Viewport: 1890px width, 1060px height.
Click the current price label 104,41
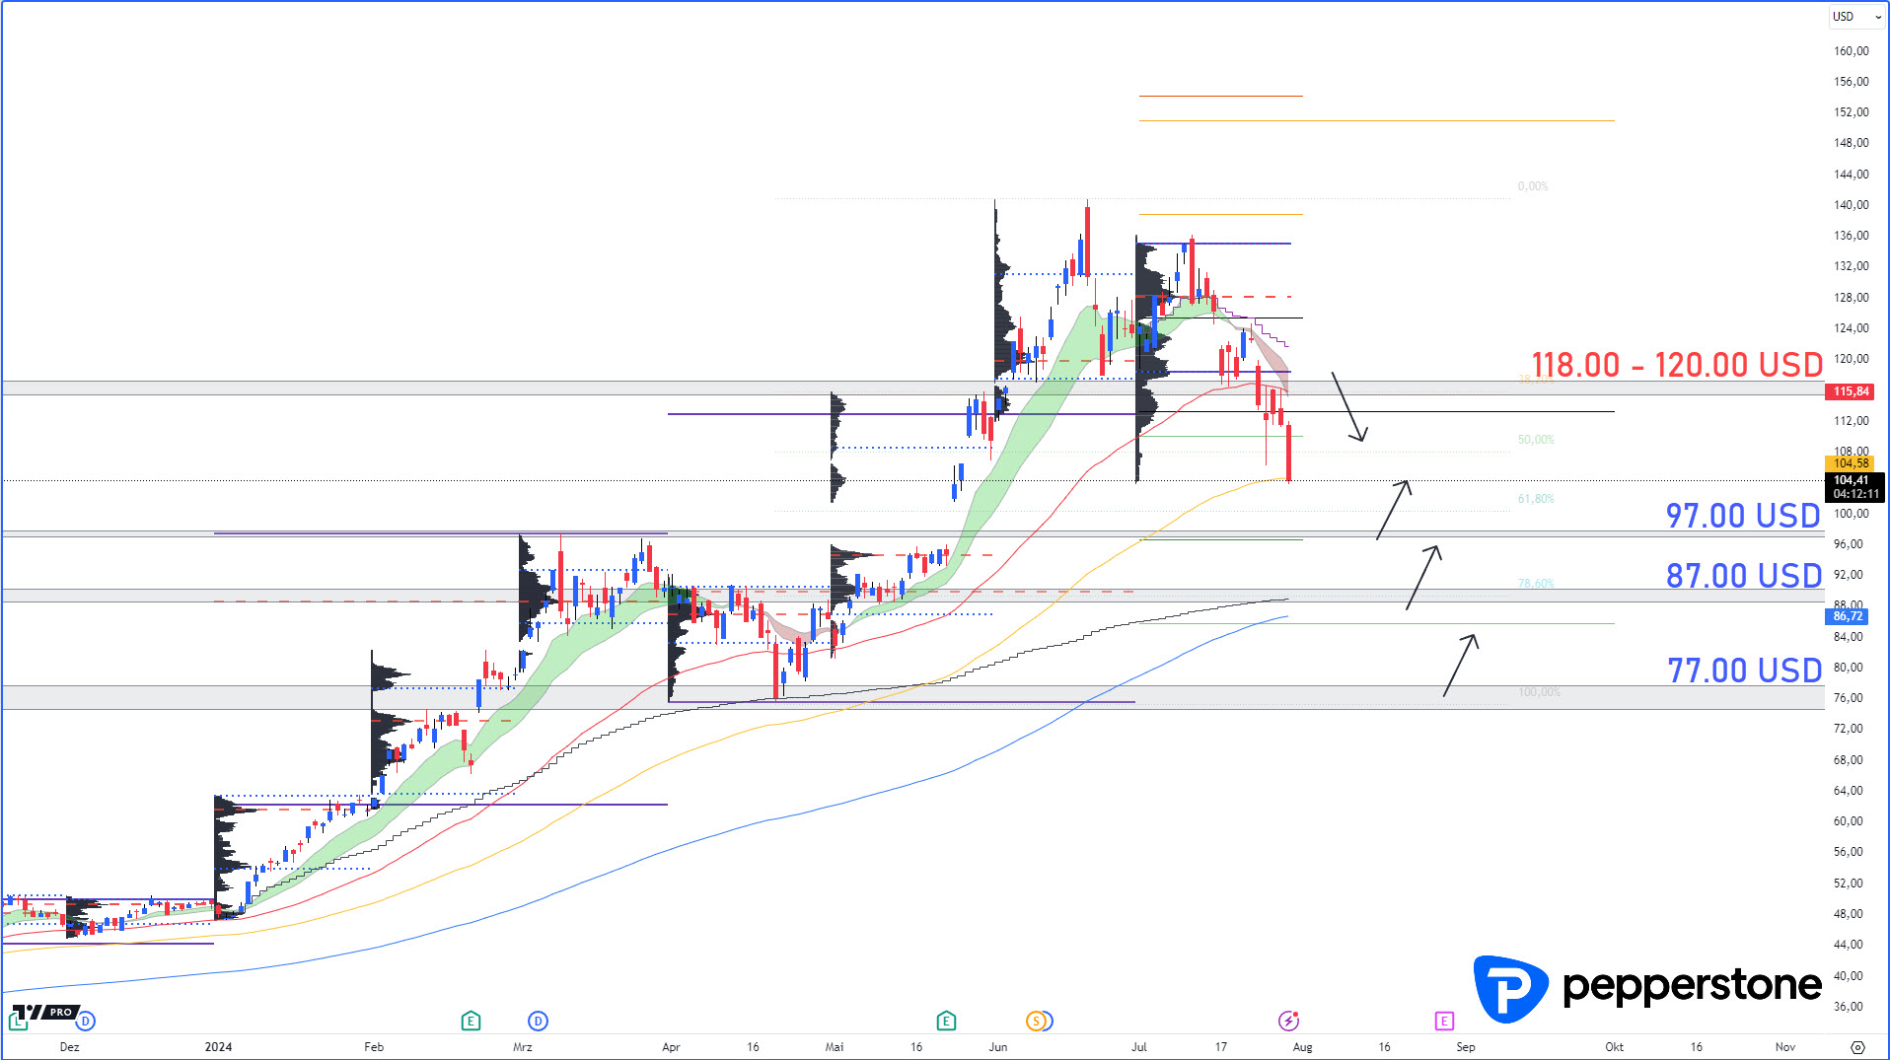1851,481
